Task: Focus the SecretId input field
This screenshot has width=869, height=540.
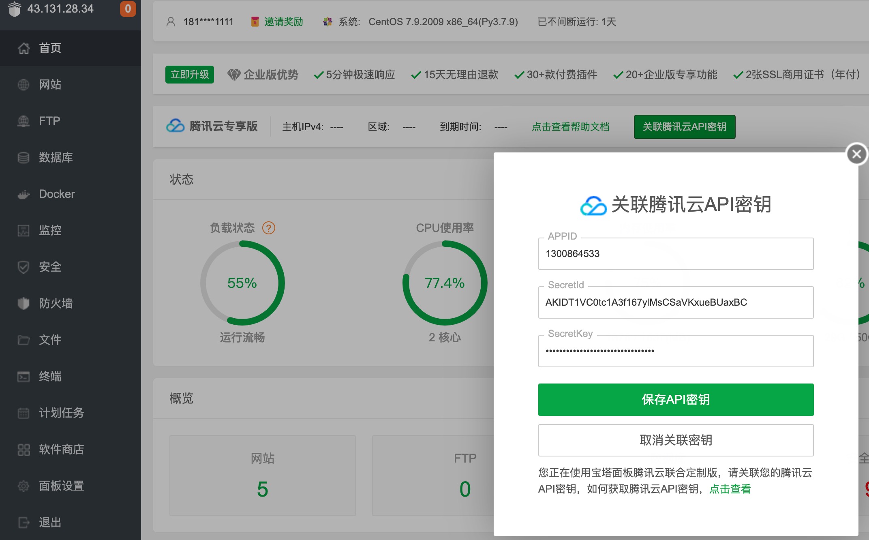Action: point(676,302)
